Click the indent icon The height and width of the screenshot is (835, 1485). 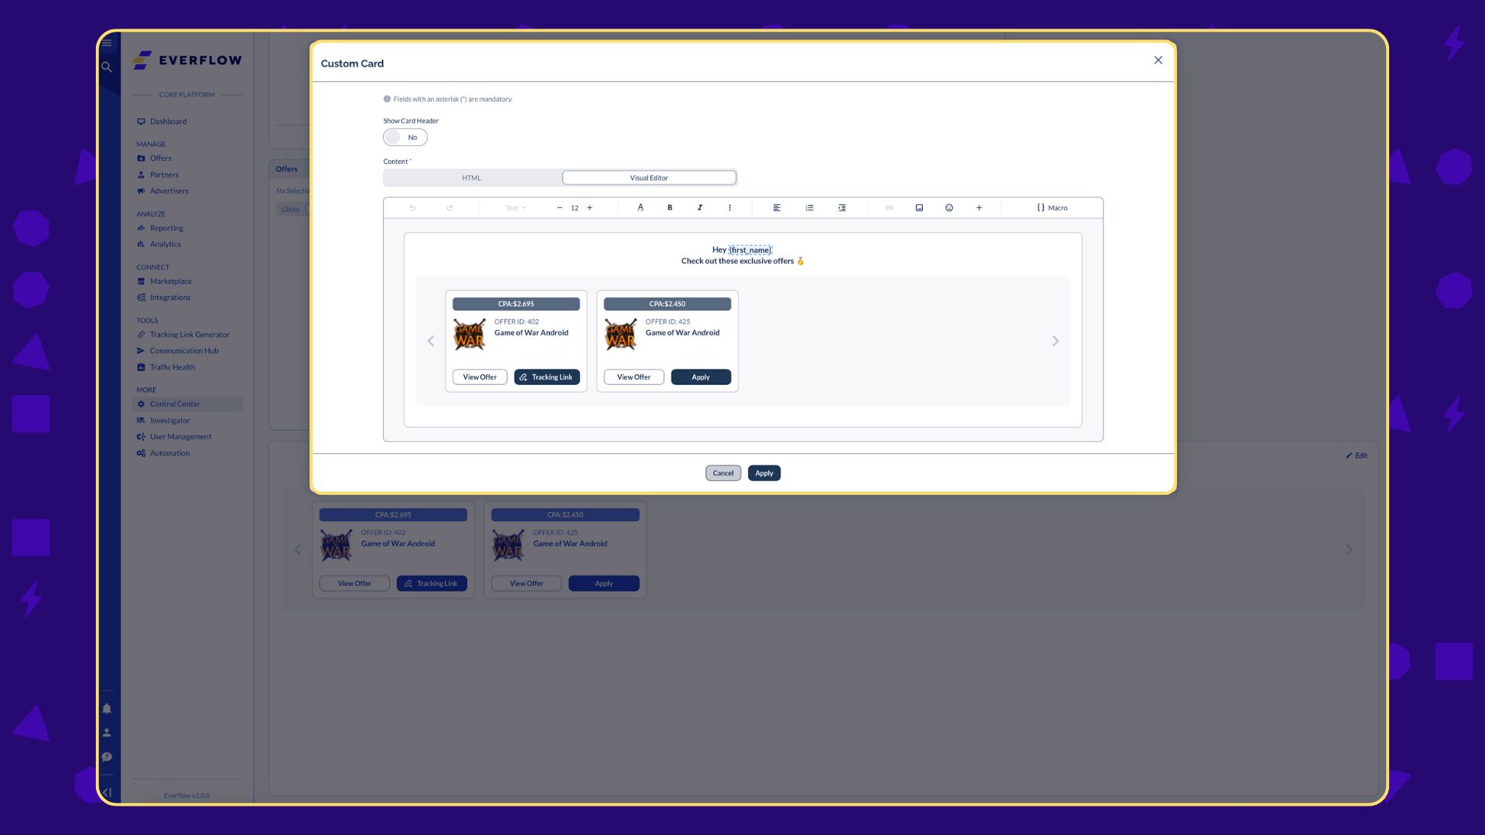tap(841, 208)
